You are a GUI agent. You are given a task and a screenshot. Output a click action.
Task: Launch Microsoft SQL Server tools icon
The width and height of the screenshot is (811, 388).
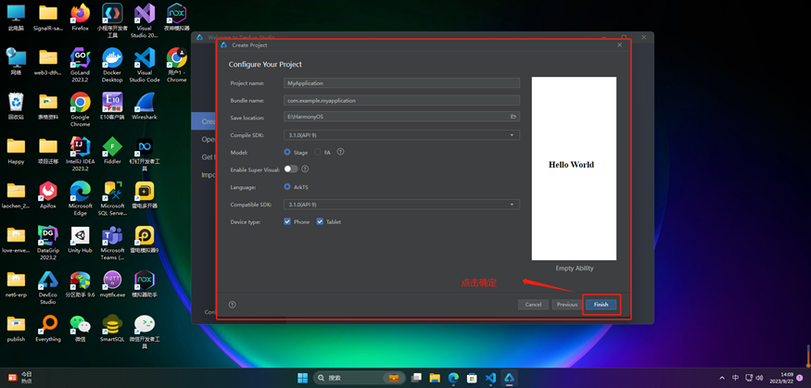(x=112, y=198)
